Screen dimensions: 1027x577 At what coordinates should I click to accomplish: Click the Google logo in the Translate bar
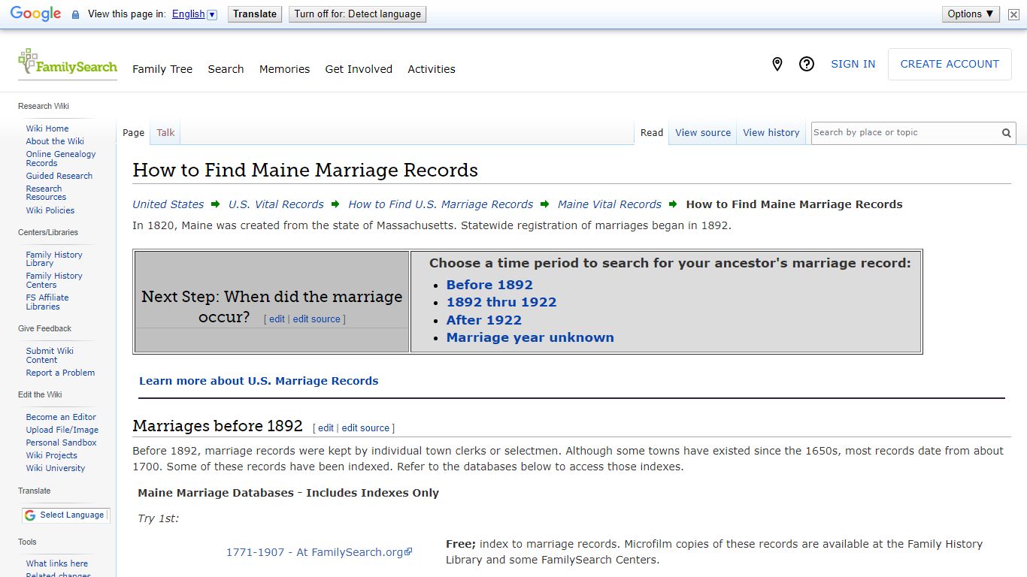click(35, 14)
